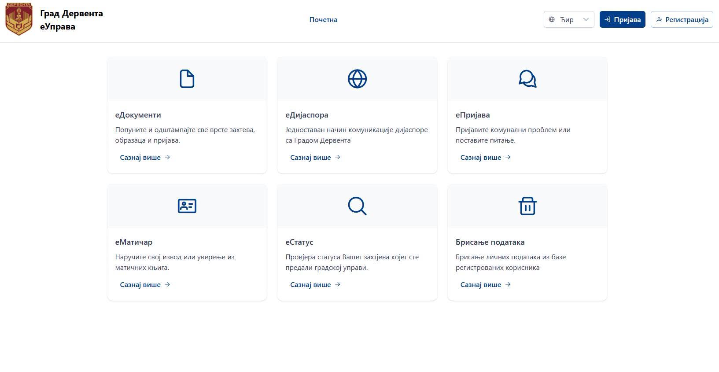Click the Брисање података card title
Image resolution: width=719 pixels, height=372 pixels.
coord(490,242)
